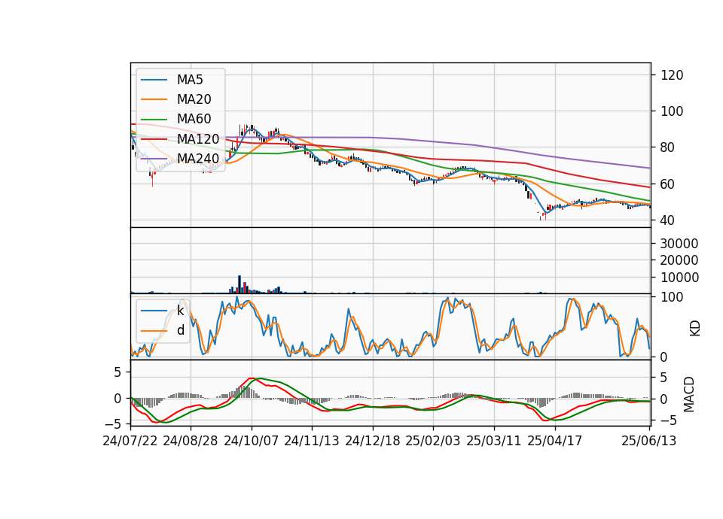Click the 10000 volume axis label

(679, 278)
